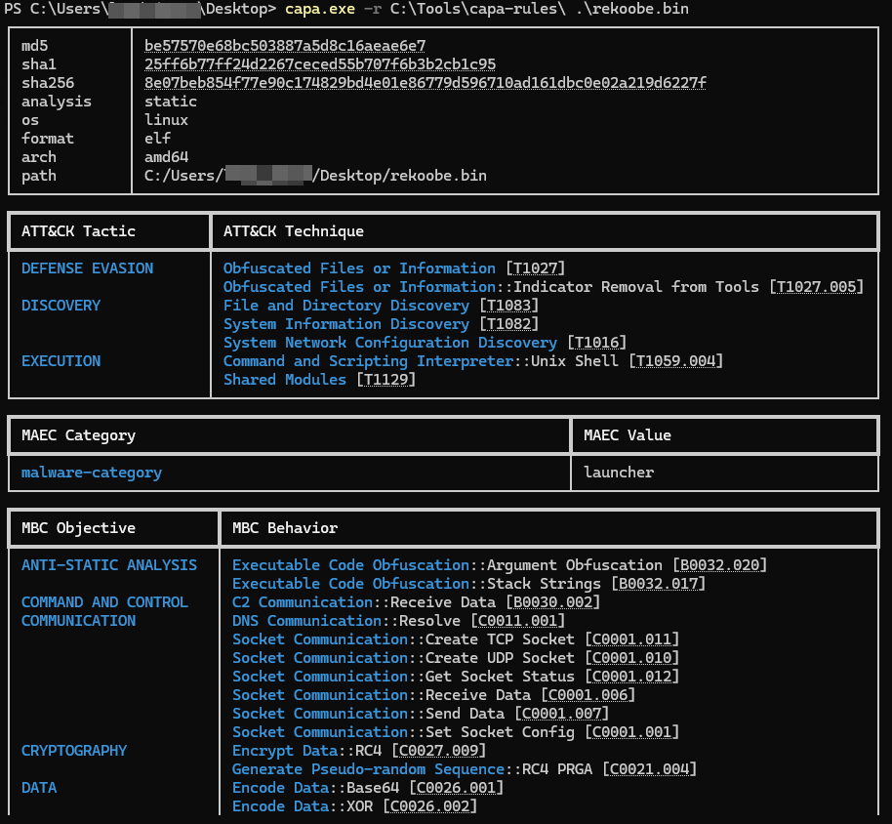This screenshot has width=892, height=824.
Task: Click the file path ending in rekoobe.bin
Action: coord(315,176)
